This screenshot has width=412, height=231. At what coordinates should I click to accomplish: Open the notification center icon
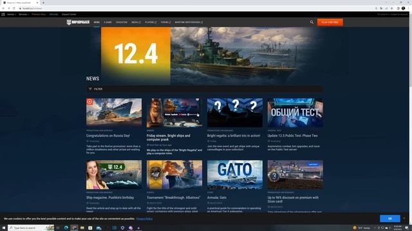point(407,228)
